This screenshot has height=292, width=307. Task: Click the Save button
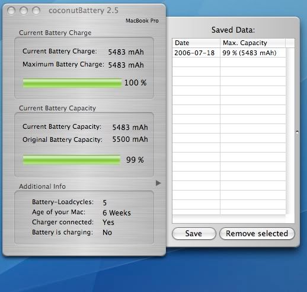pos(194,233)
